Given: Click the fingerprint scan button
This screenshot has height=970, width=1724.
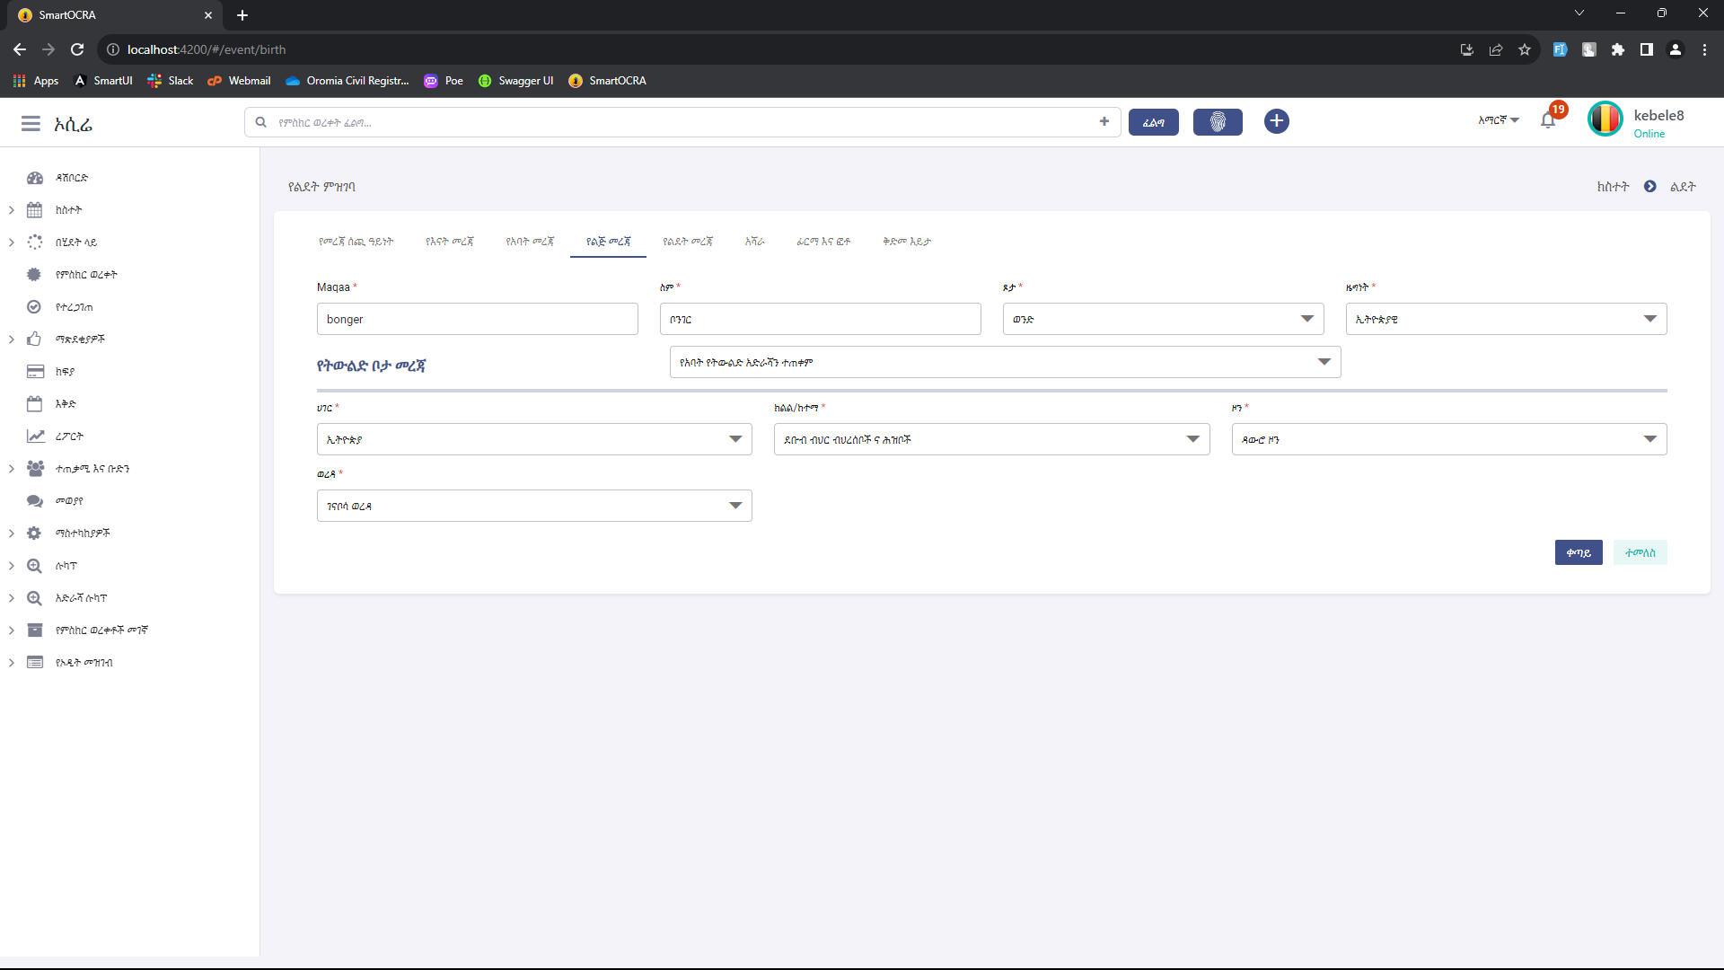Looking at the screenshot, I should click(1218, 122).
